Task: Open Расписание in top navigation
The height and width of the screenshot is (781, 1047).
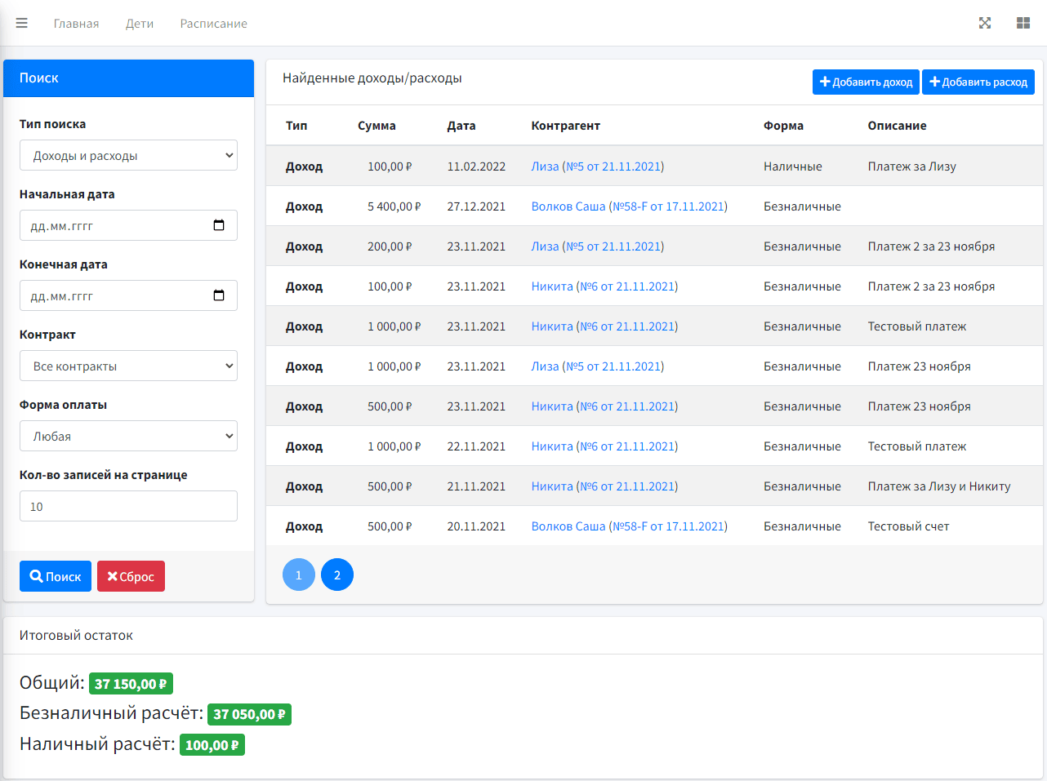Action: click(x=213, y=24)
